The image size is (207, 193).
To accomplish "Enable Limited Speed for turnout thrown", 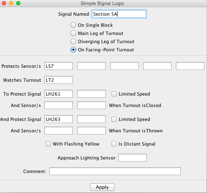I will 114,119.
